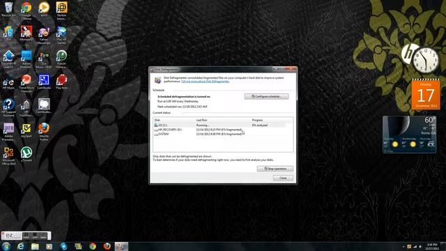Select the Zya Music desktop icon

coord(44,59)
